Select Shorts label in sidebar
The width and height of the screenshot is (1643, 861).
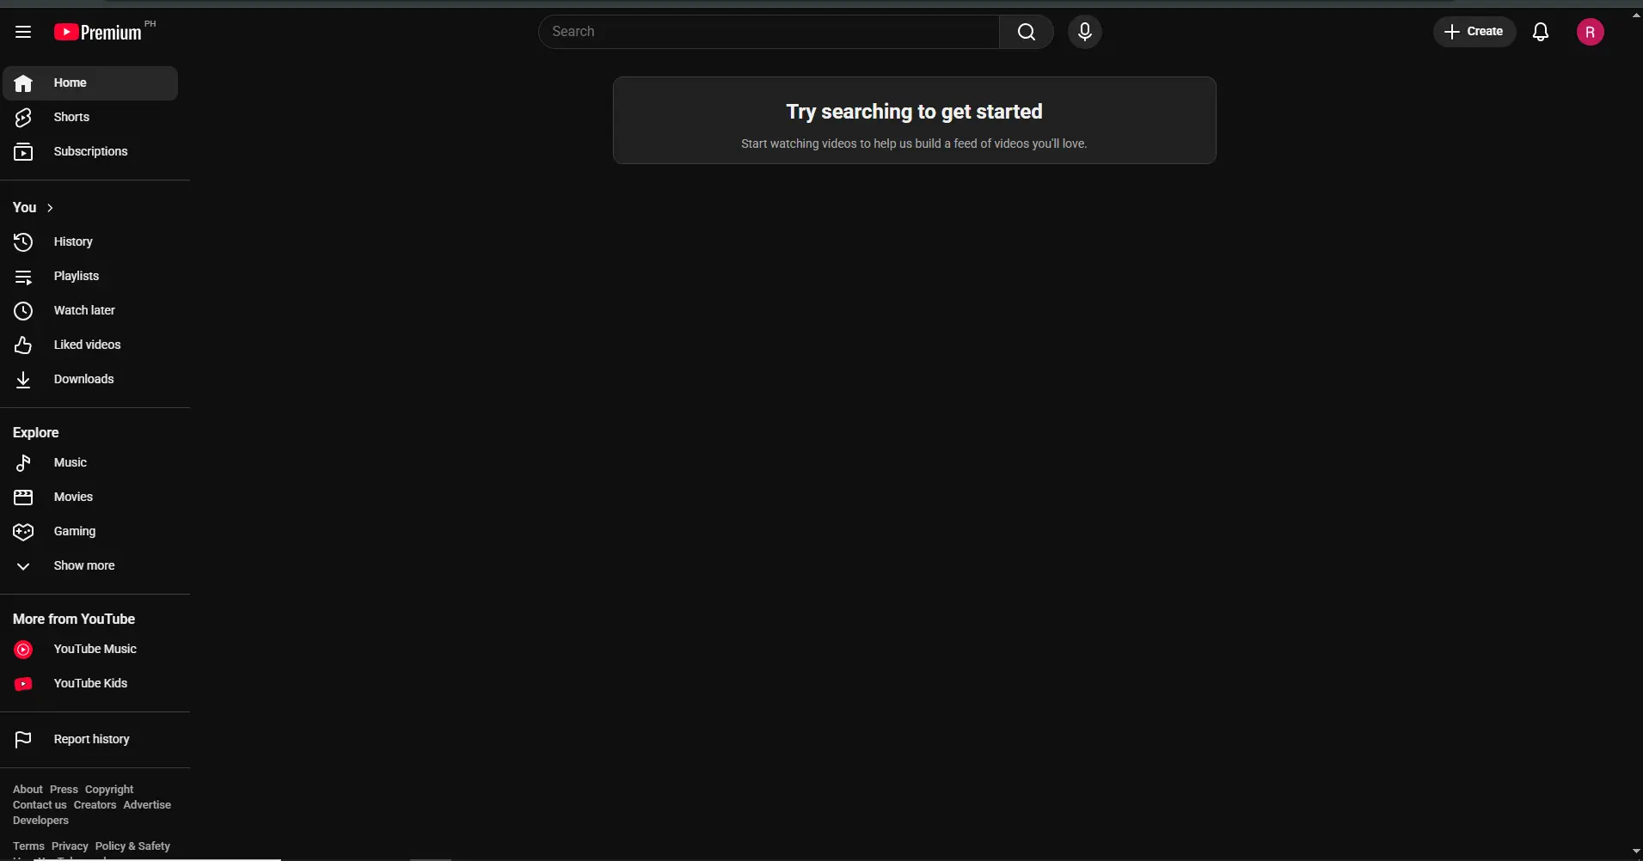pos(71,118)
